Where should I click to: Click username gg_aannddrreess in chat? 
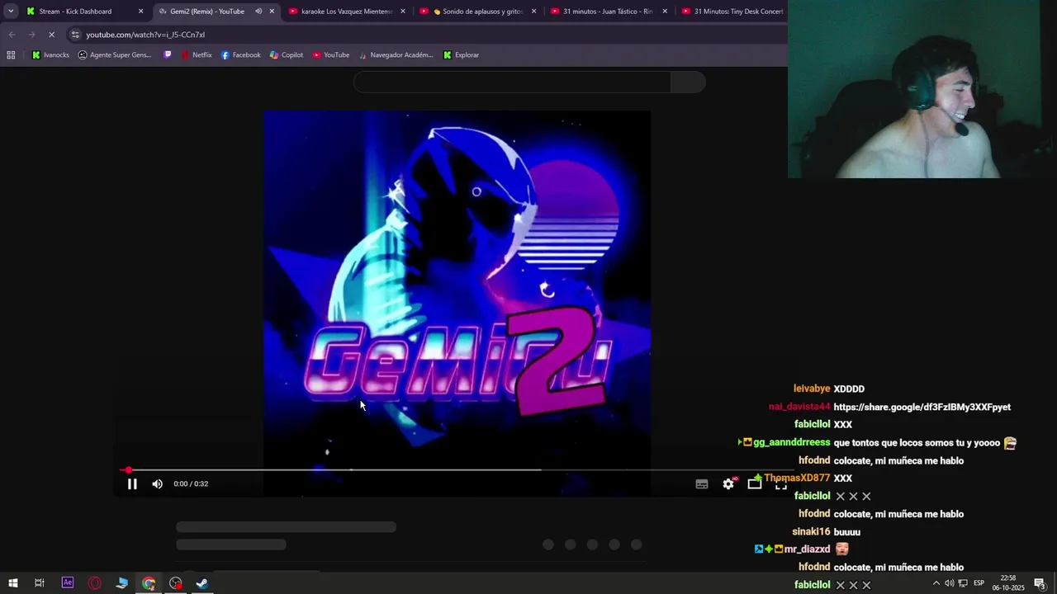tap(791, 442)
